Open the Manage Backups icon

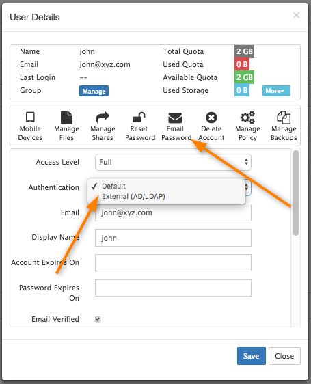(x=284, y=118)
